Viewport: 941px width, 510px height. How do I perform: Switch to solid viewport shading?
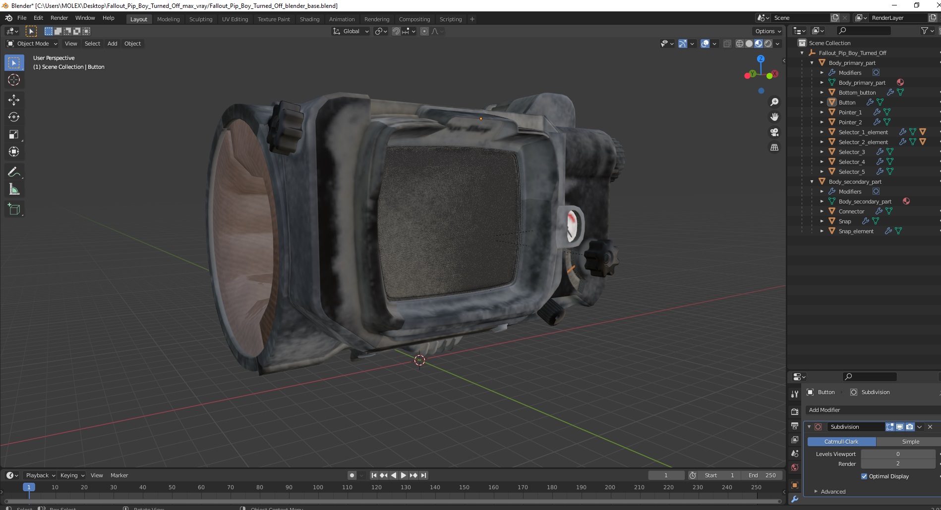pyautogui.click(x=749, y=44)
